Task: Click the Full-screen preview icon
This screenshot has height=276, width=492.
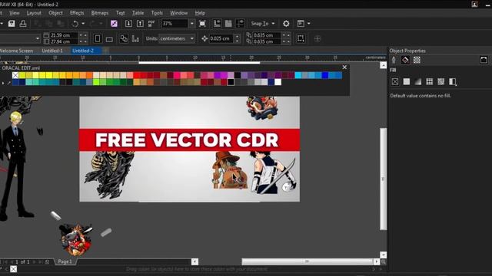Action: coord(202,24)
